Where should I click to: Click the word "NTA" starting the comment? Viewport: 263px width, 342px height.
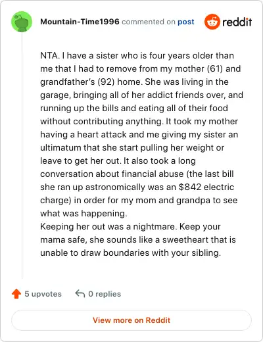pyautogui.click(x=49, y=55)
